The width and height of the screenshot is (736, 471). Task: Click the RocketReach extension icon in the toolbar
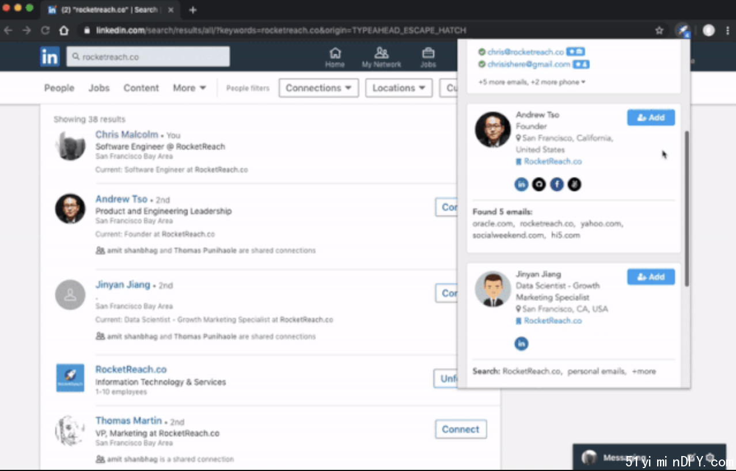682,30
